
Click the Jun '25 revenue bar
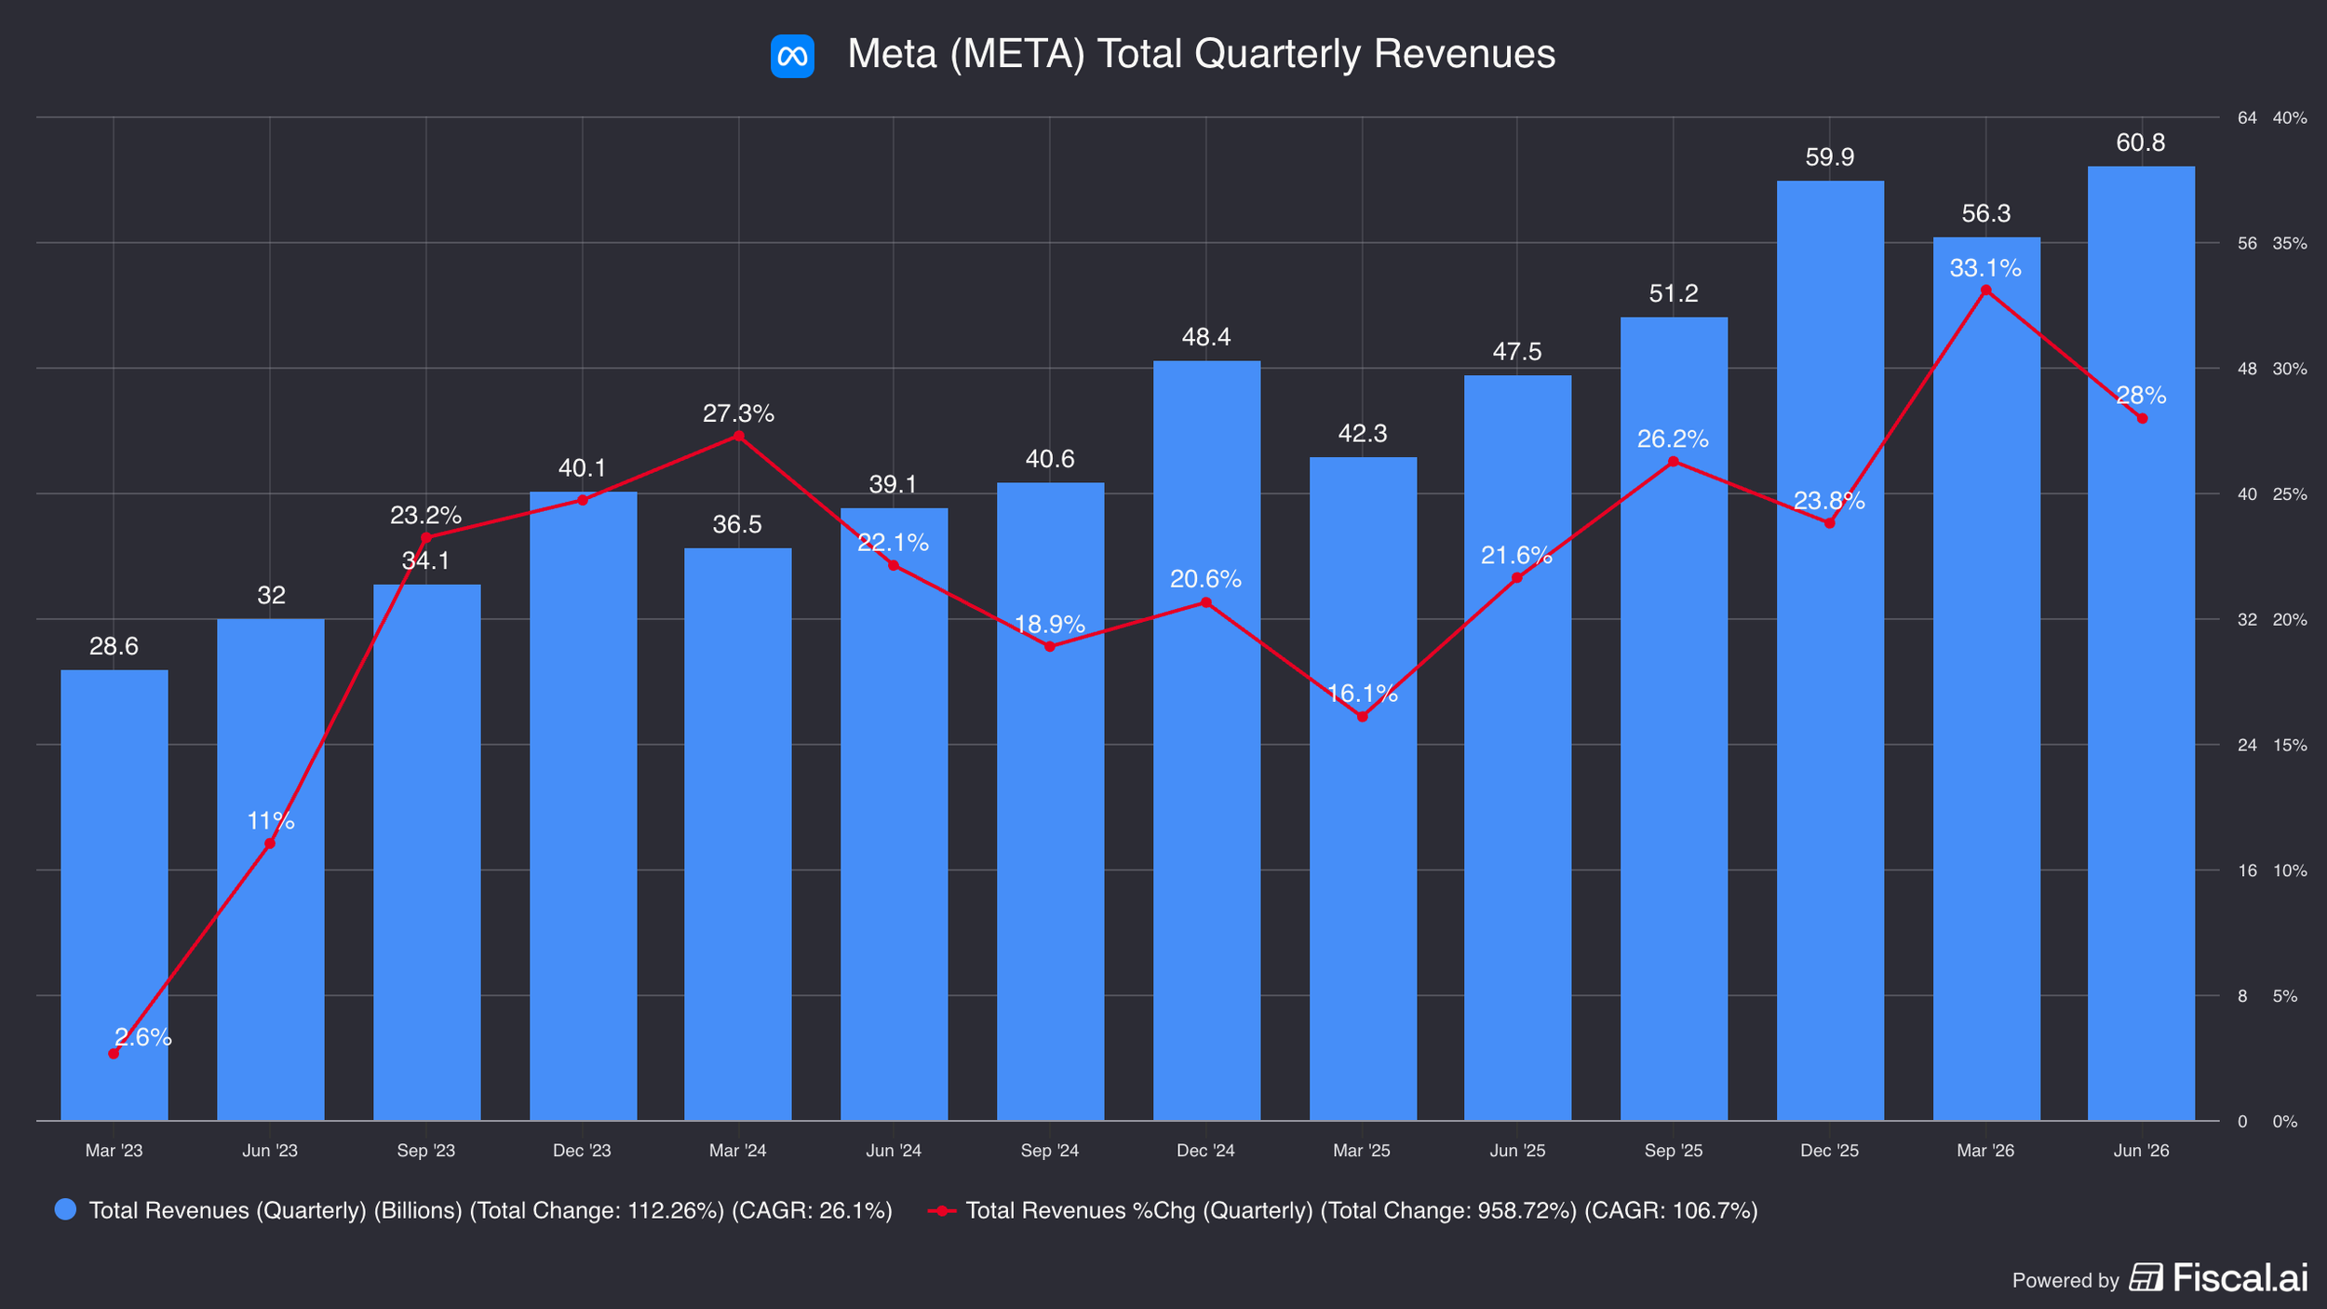tap(1518, 748)
